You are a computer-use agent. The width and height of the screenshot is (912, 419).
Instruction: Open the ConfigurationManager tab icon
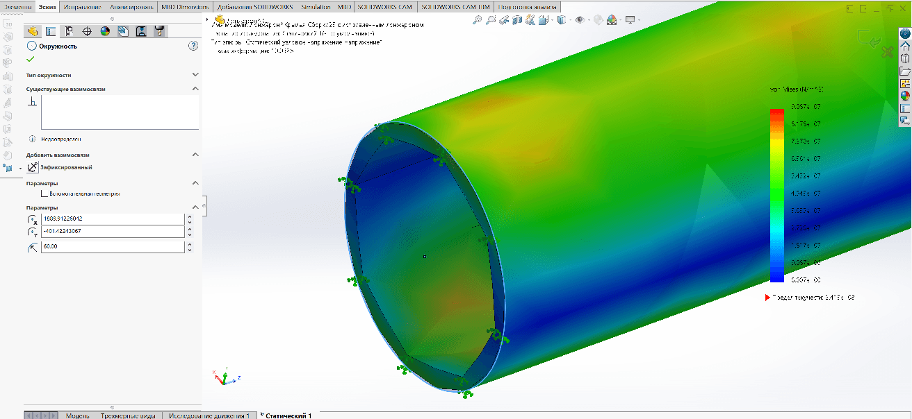[x=69, y=31]
